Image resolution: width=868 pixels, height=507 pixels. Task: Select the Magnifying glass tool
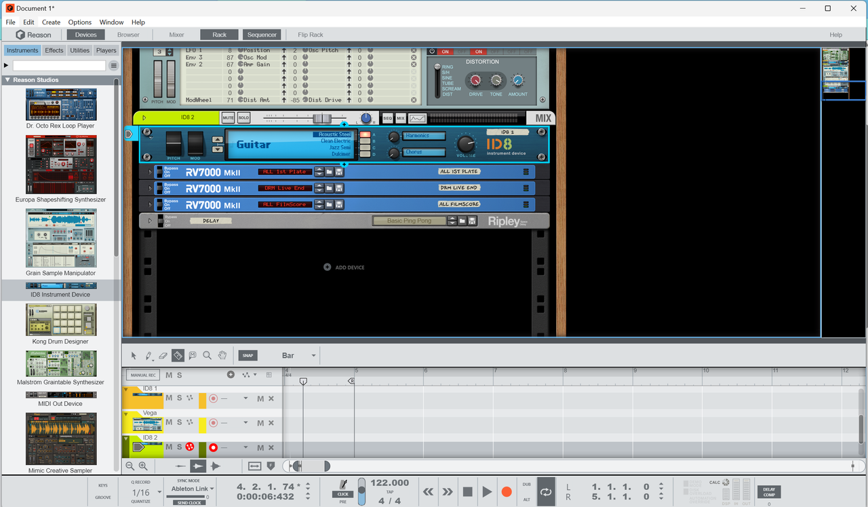207,355
